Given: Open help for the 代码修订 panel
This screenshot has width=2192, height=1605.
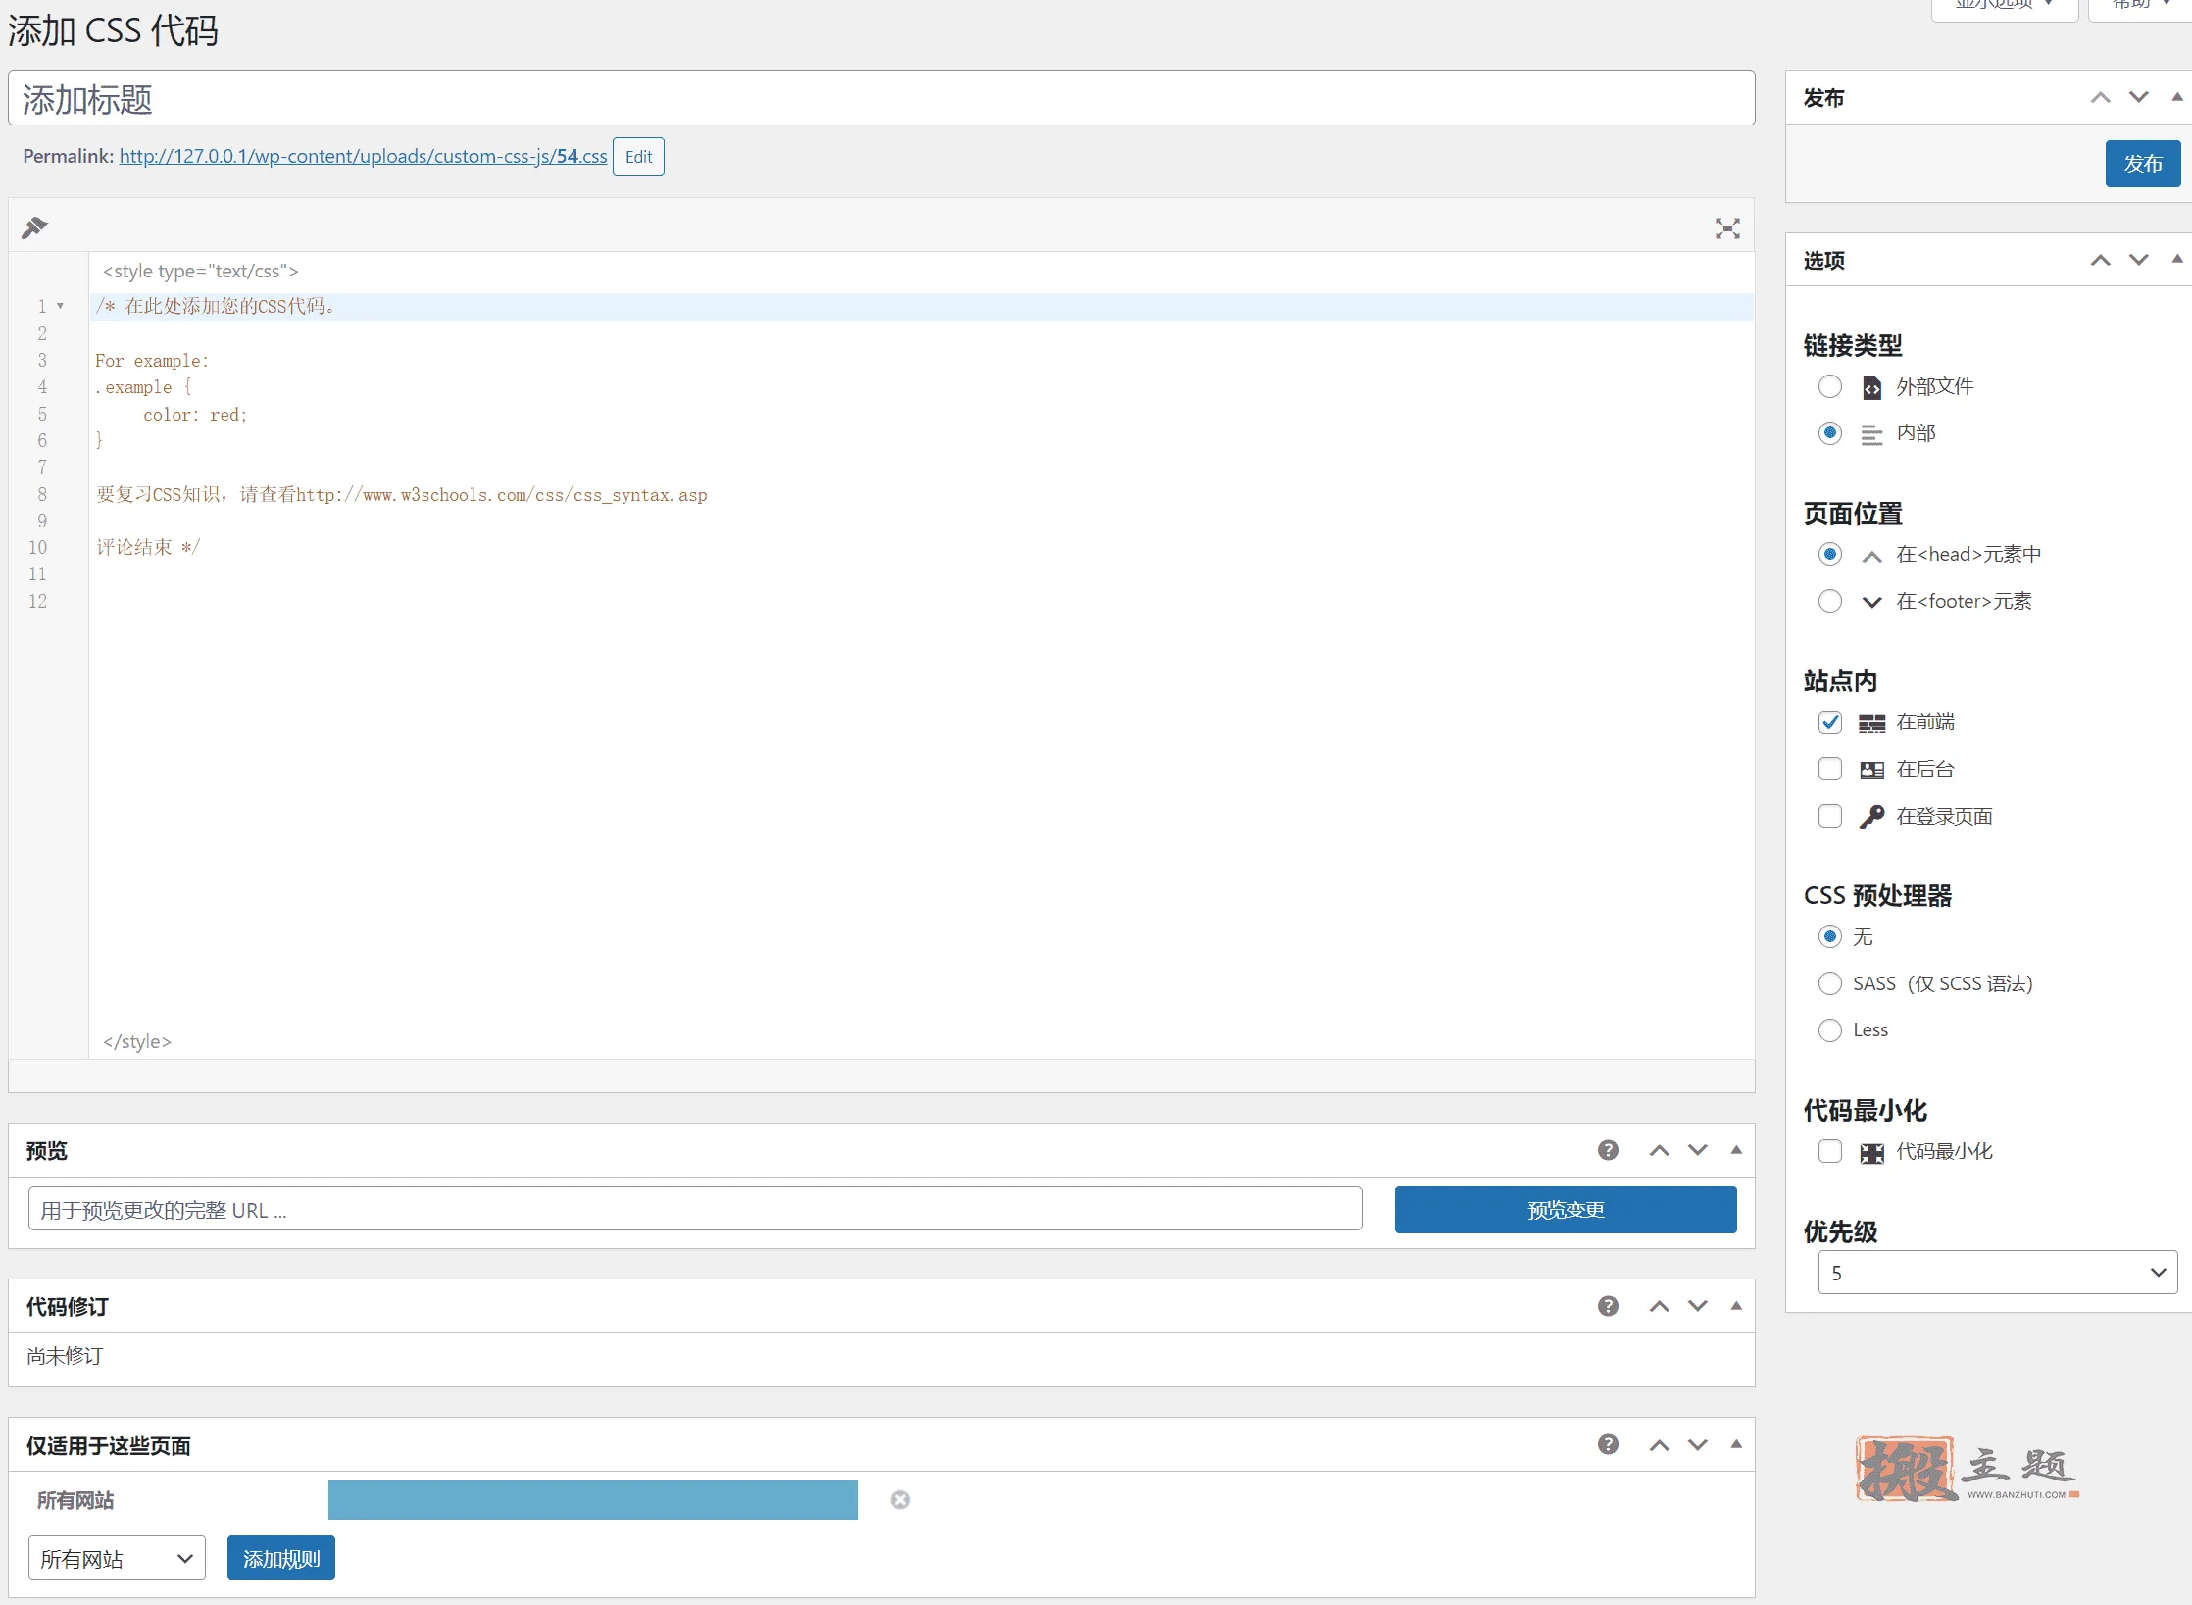Looking at the screenshot, I should pos(1608,1306).
